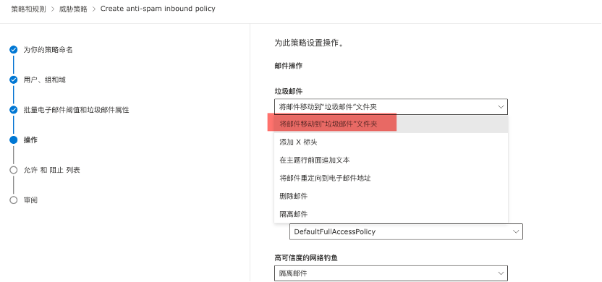Click the empty circle for 审阅 step
Screen dimensions: 602x282
[x=14, y=200]
